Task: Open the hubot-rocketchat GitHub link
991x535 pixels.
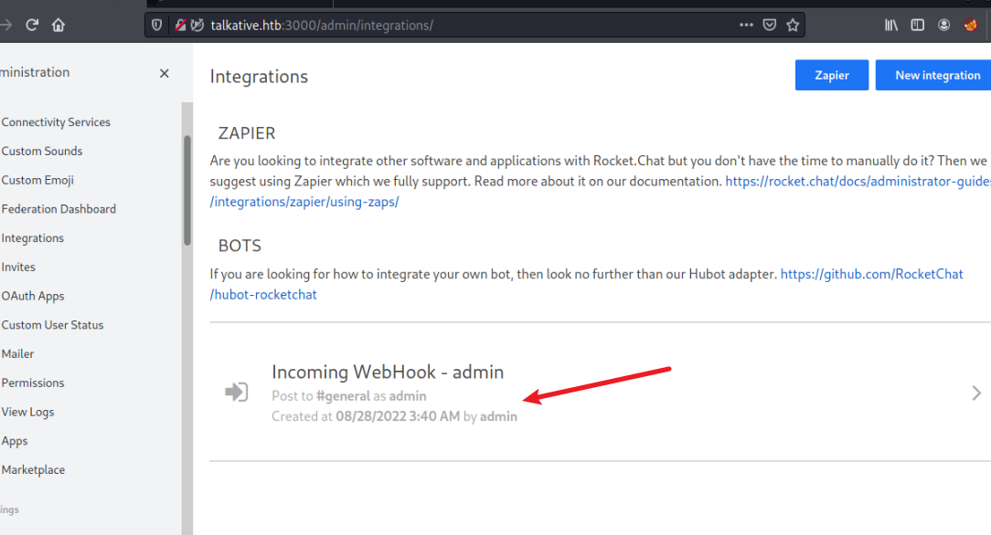Action: tap(871, 275)
